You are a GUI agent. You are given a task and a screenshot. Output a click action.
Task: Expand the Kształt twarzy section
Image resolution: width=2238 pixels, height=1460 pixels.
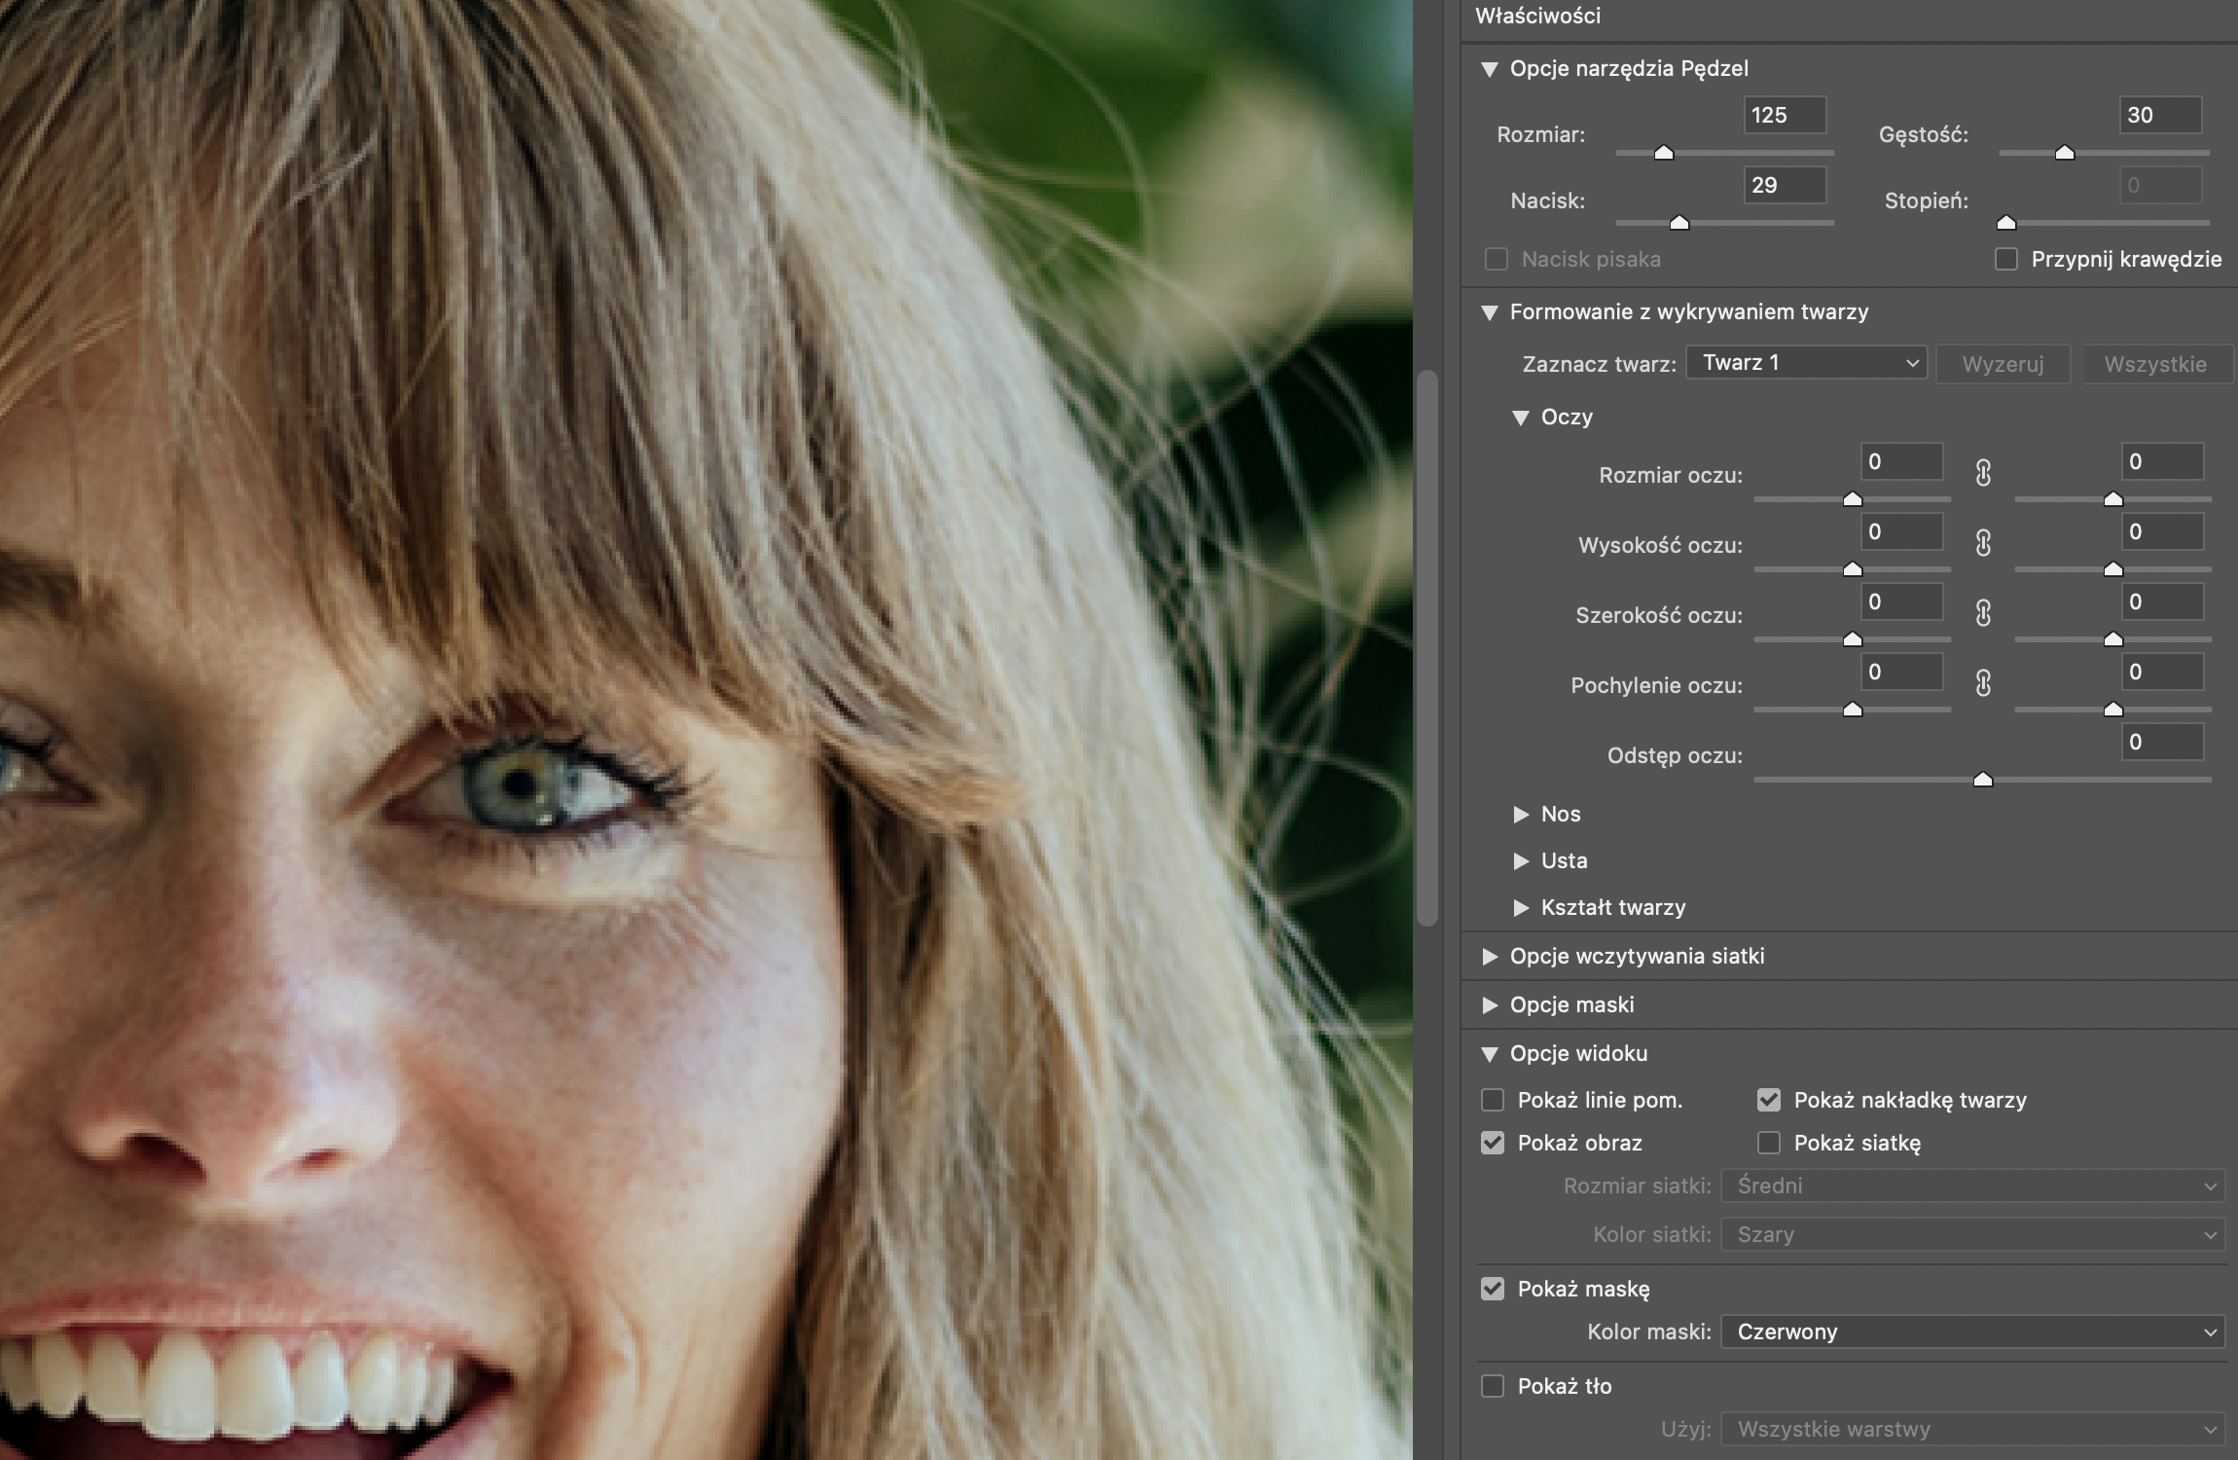coord(1521,908)
